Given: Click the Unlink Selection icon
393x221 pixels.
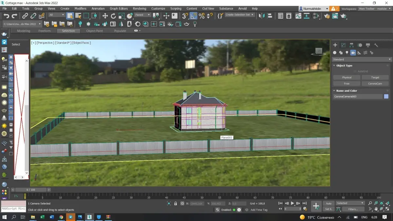Looking at the screenshot, I should point(33,16).
